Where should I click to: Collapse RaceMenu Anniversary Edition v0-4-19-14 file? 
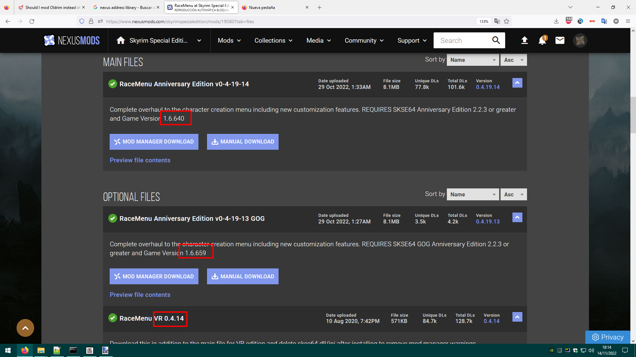pyautogui.click(x=517, y=83)
